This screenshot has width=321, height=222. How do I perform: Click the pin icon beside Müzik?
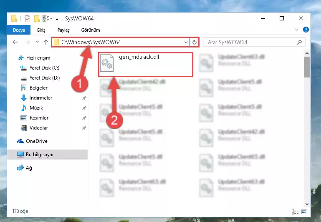[x=84, y=108]
